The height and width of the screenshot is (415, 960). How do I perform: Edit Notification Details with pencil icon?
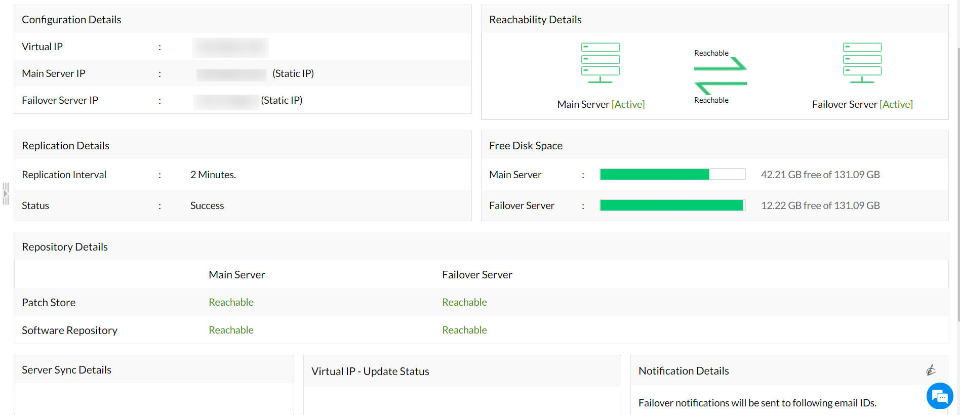tap(931, 370)
